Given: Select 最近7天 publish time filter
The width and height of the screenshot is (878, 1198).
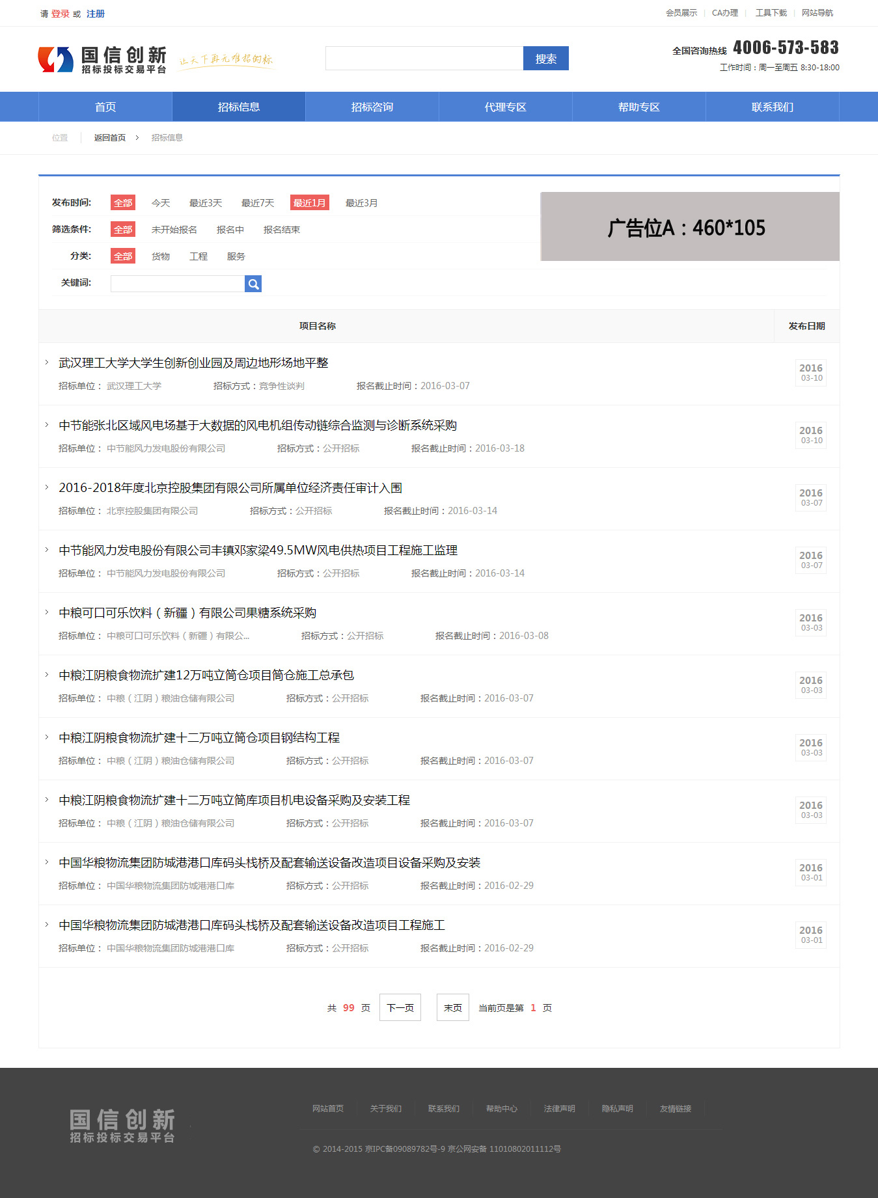Looking at the screenshot, I should tap(257, 203).
